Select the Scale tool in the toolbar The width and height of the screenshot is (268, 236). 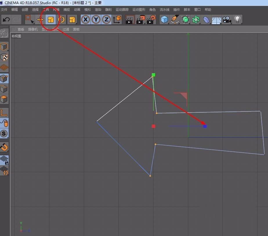tap(50, 19)
